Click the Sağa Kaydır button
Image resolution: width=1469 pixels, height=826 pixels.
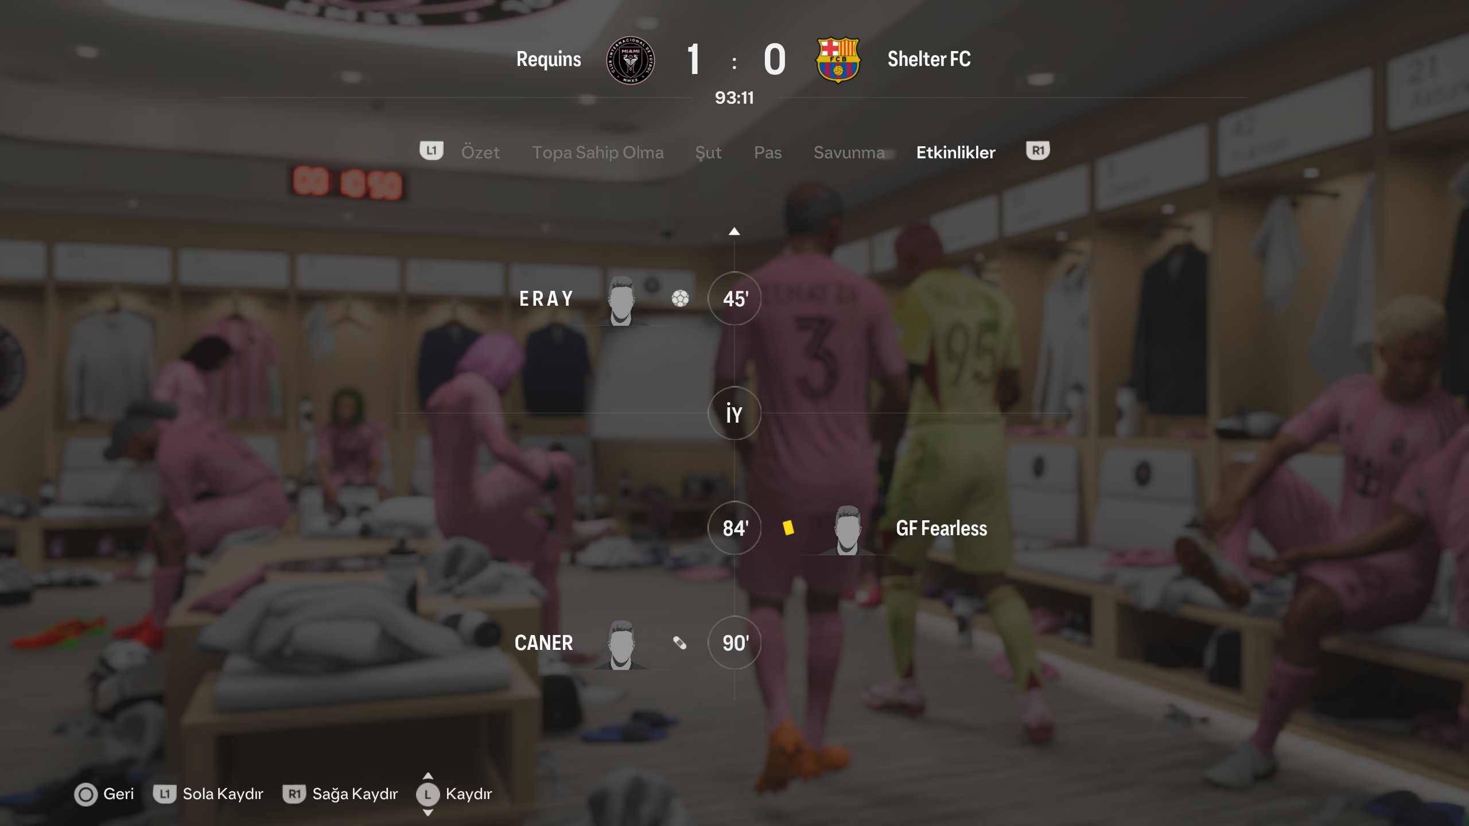(x=340, y=794)
